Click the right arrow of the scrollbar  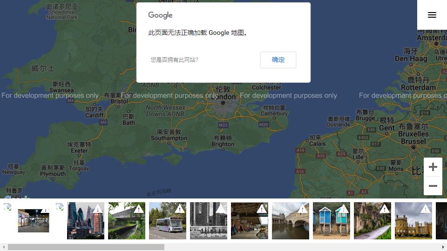coord(443,247)
